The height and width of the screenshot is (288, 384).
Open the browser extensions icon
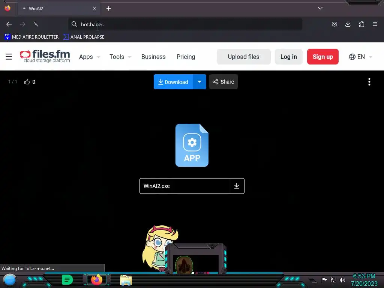click(361, 24)
